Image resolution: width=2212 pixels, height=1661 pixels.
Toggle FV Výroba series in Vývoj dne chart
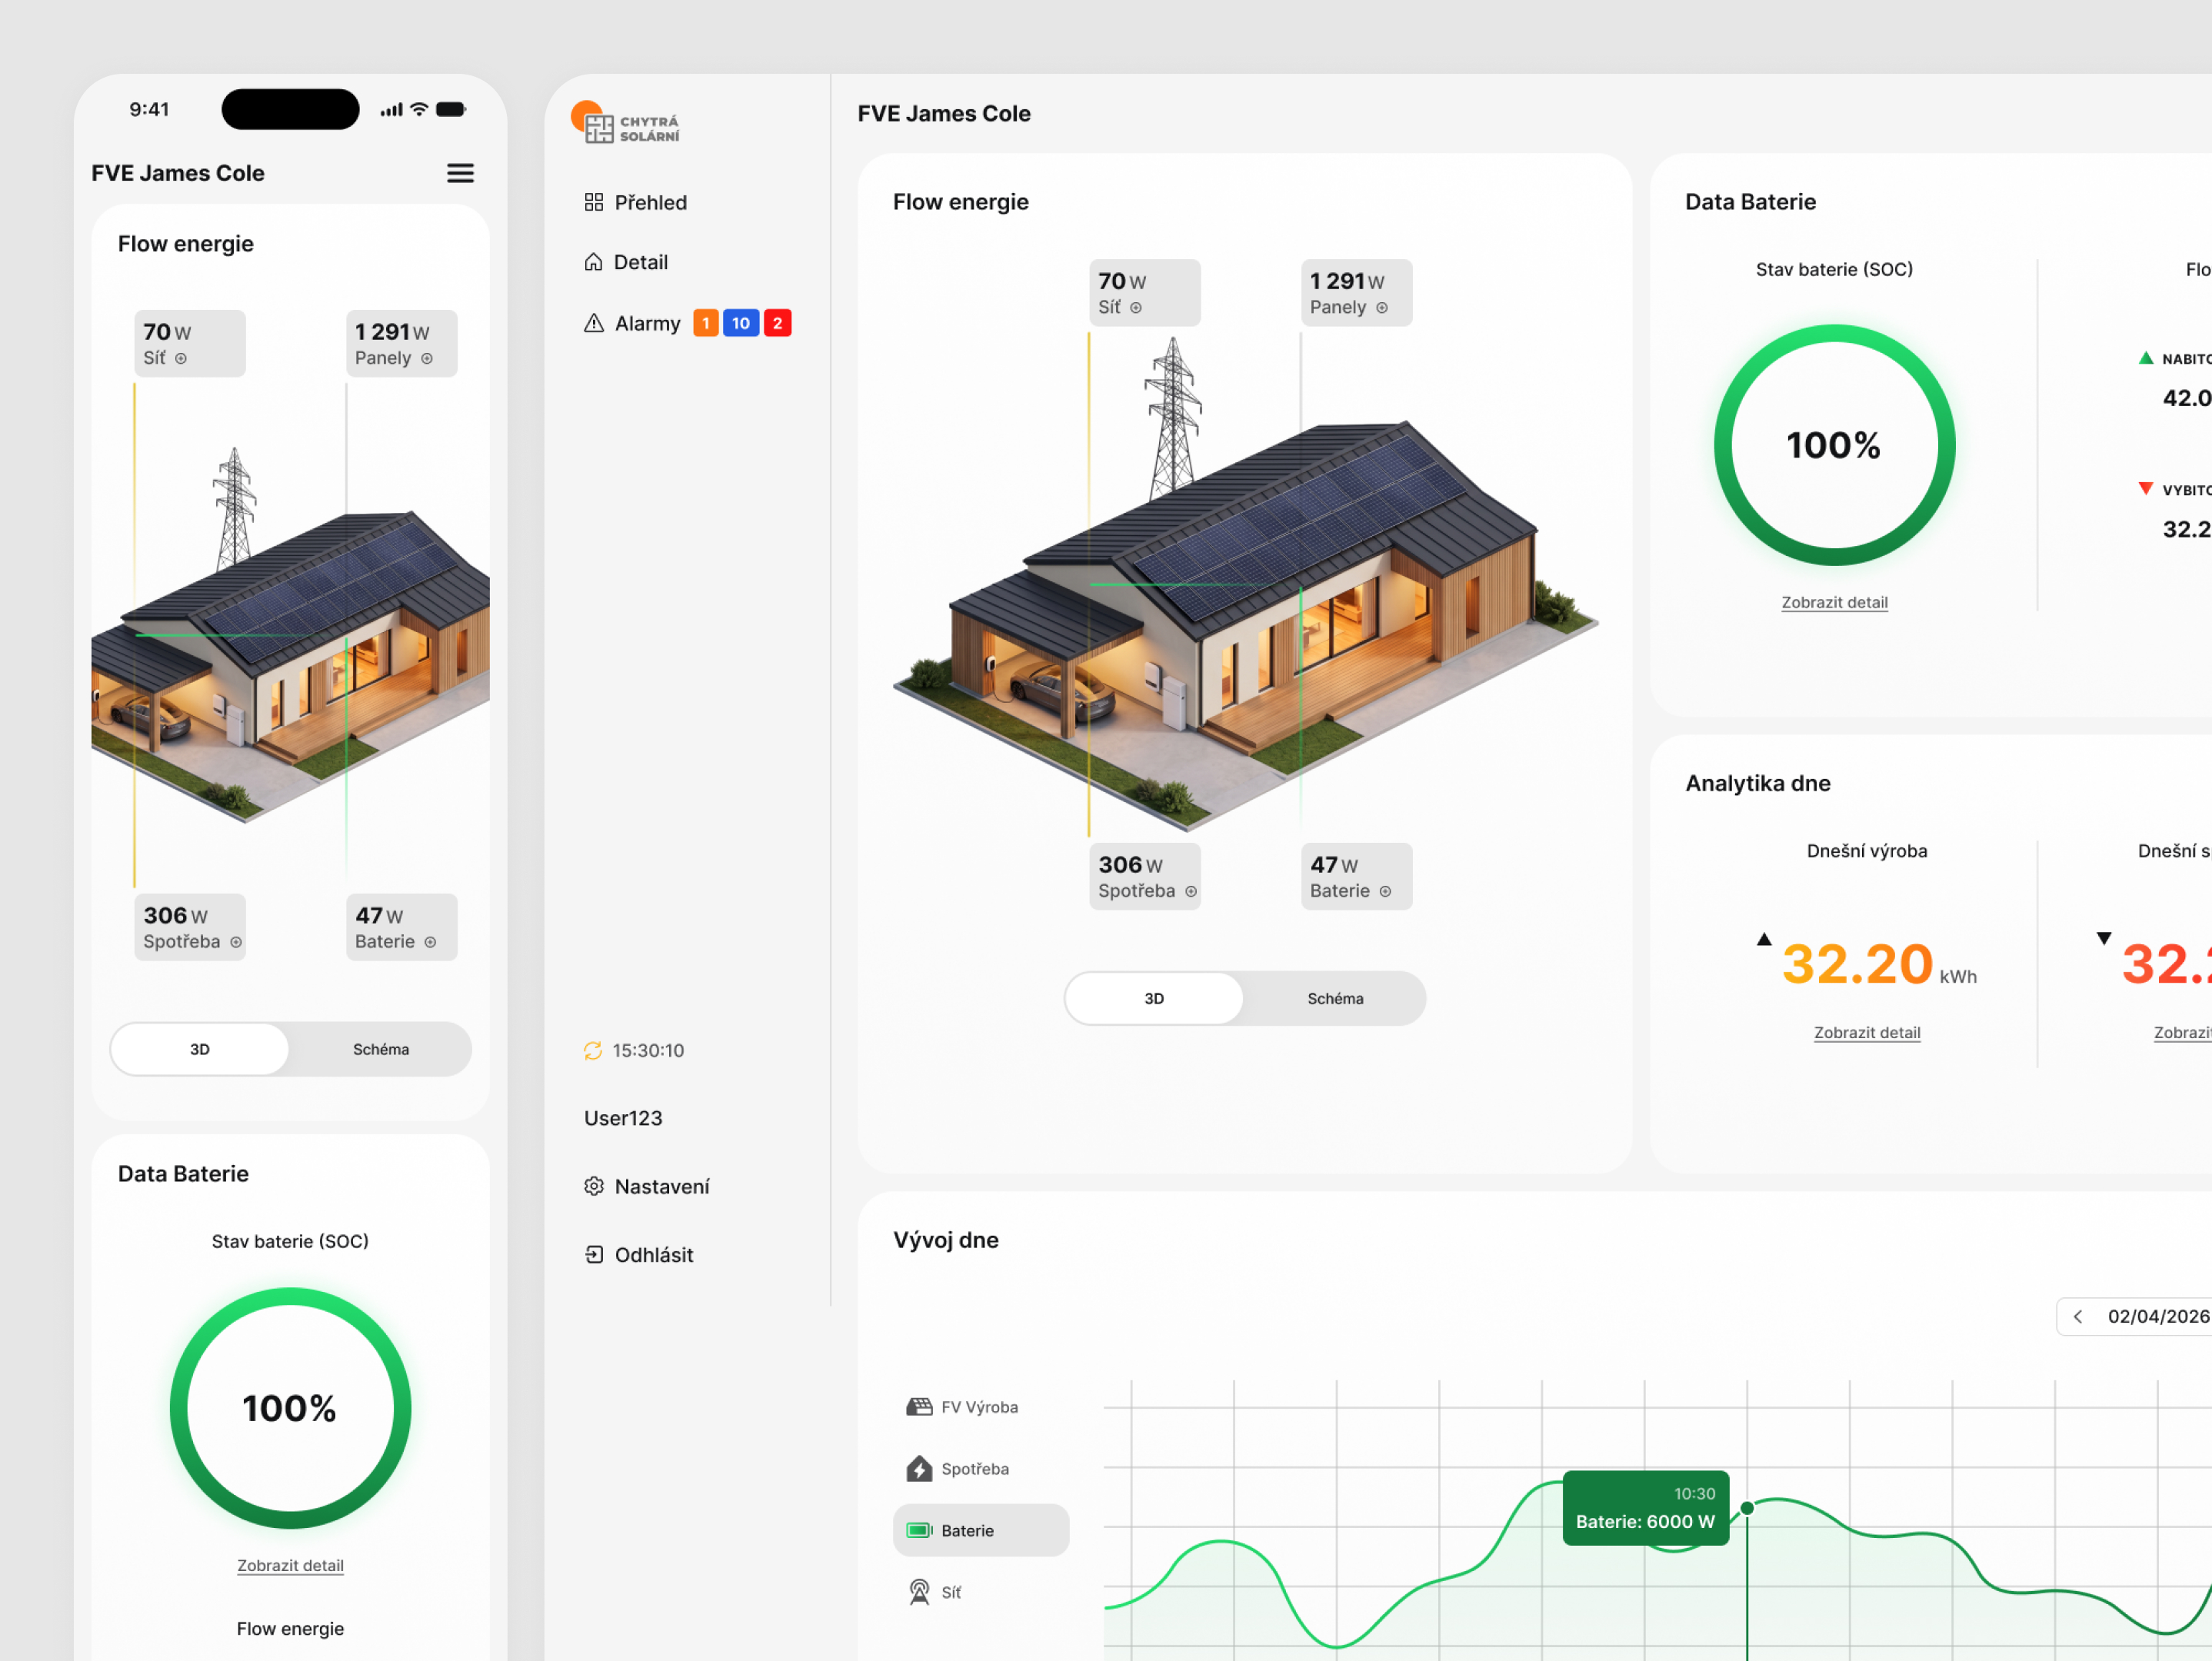pos(980,1407)
